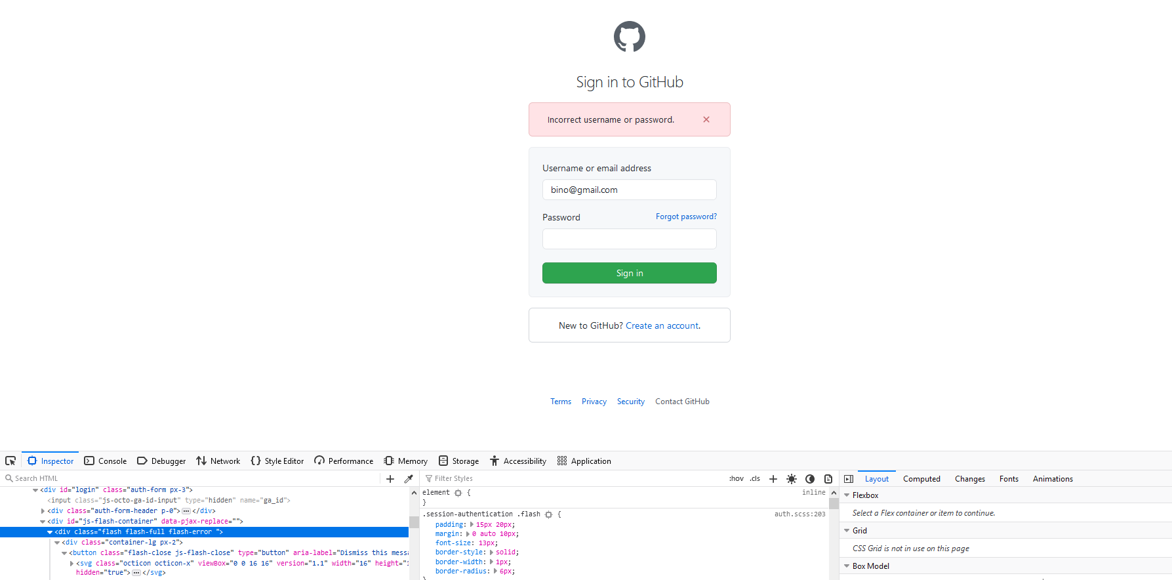Collapse the Box Model section
This screenshot has height=580, width=1172.
(x=847, y=566)
